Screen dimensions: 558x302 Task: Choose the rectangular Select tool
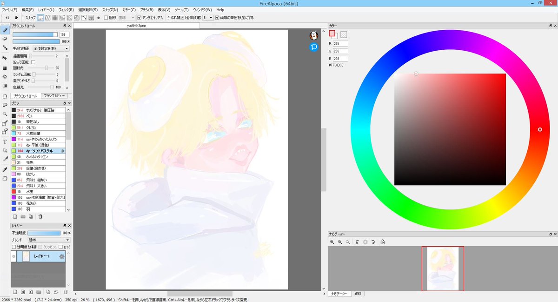(x=5, y=96)
